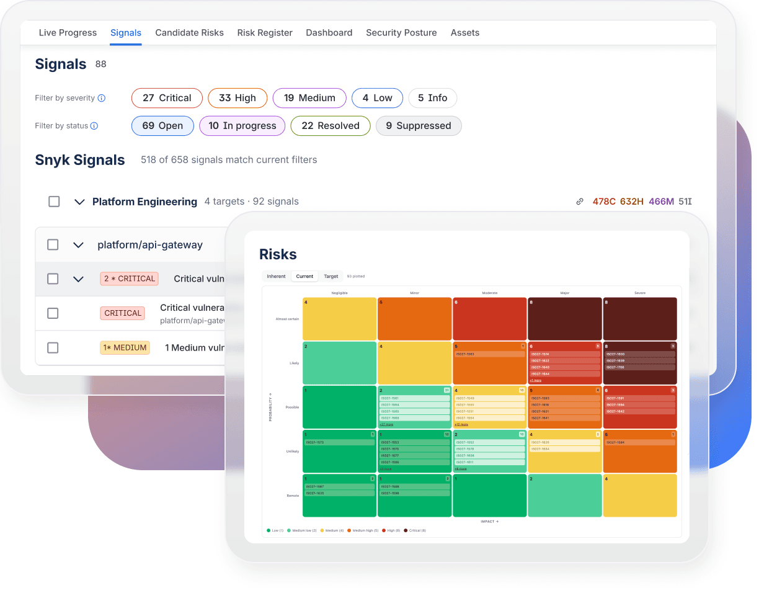Collapse the 2 CRITICAL vulnerabilities group
This screenshot has height=593, width=759.
click(78, 279)
